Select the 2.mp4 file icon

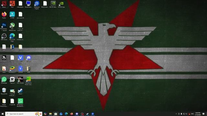[x=12, y=102]
